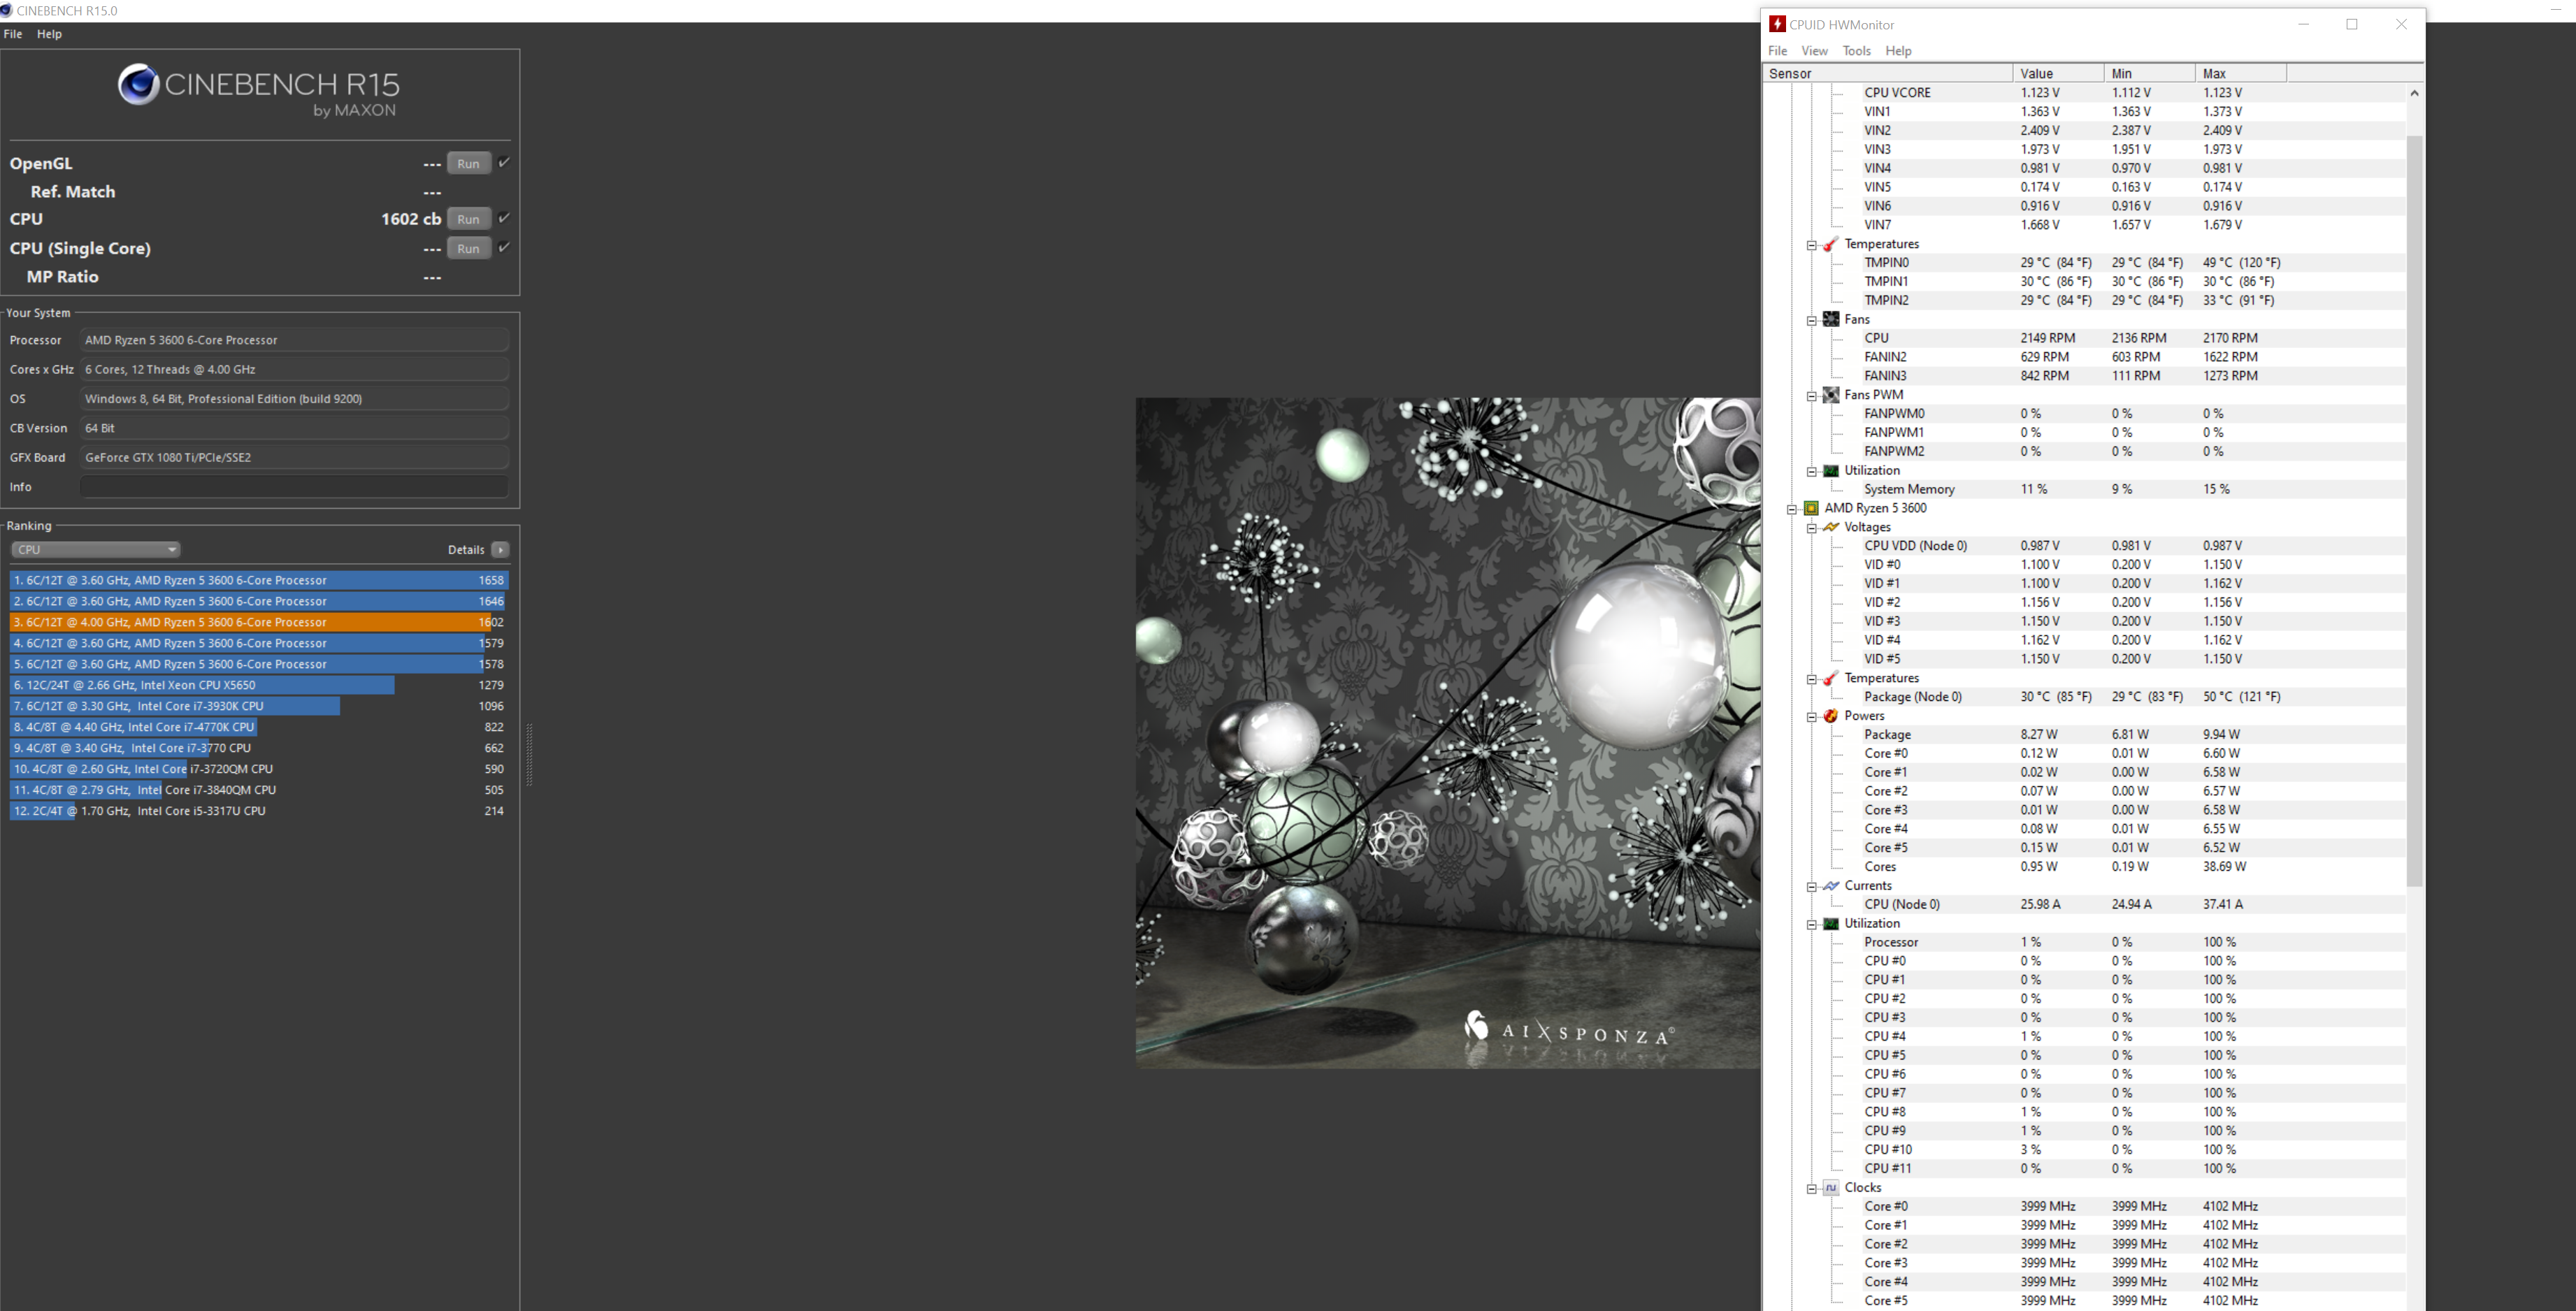The image size is (2576, 1311).
Task: Run the OpenGL benchmark
Action: (x=468, y=164)
